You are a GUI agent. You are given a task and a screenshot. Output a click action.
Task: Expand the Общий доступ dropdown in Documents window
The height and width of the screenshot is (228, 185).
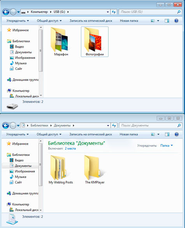pyautogui.click(x=49, y=134)
